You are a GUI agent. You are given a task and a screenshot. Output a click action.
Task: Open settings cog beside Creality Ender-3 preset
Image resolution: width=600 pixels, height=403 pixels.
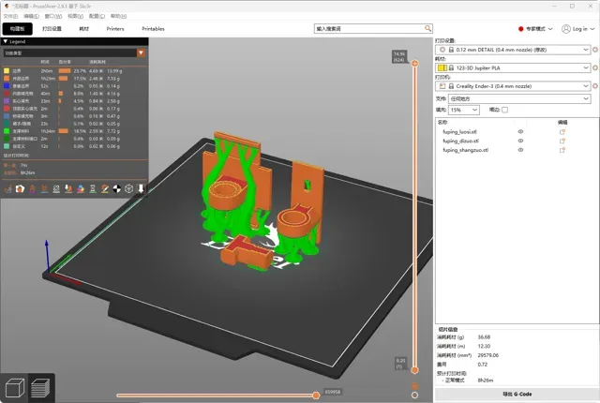(595, 86)
